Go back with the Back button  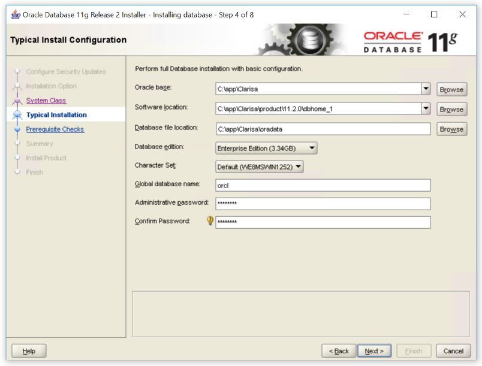339,350
